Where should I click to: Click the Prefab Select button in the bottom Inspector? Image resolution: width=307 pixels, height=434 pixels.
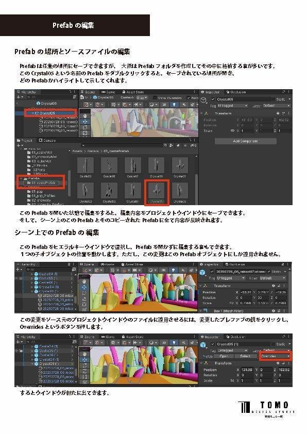tap(245, 356)
